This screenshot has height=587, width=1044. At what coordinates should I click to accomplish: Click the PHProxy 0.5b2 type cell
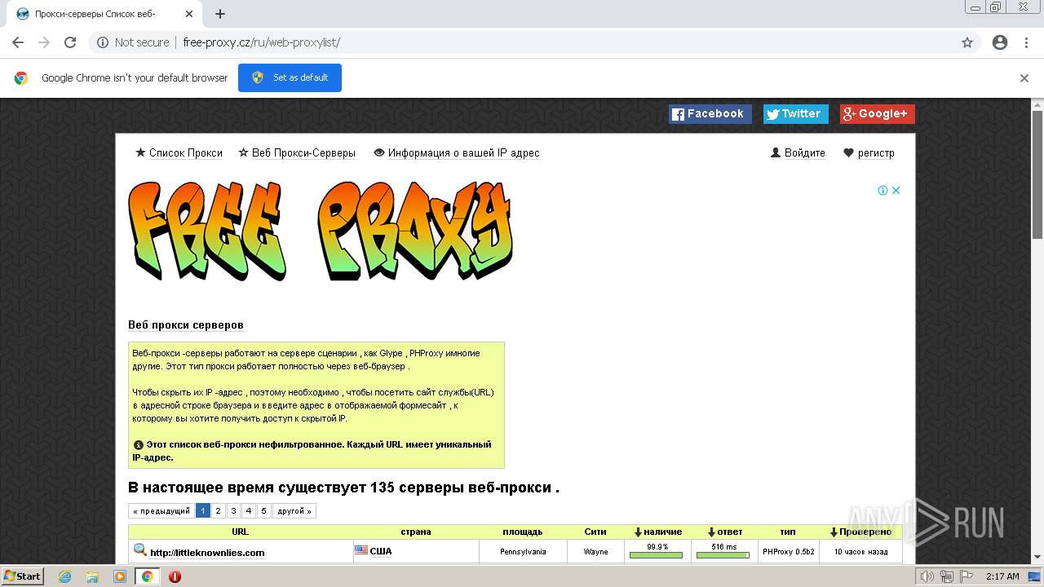[x=788, y=552]
